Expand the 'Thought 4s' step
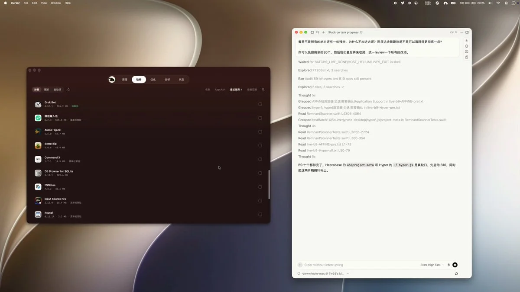The image size is (520, 292). point(307,126)
